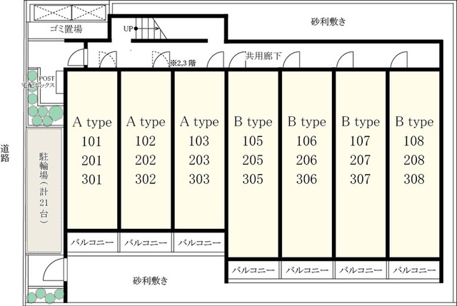
Task: Pick room number 302
Action: (x=146, y=179)
